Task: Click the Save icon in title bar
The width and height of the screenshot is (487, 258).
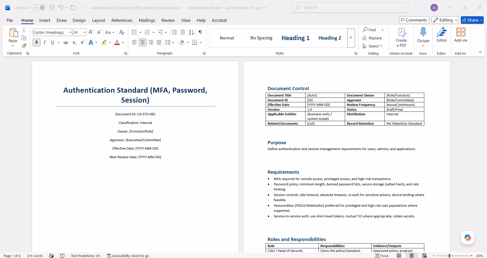Action: click(x=52, y=8)
